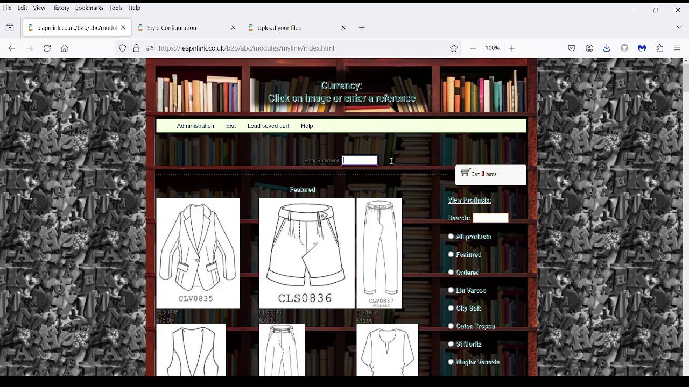Open the Firefox account icon

click(589, 48)
